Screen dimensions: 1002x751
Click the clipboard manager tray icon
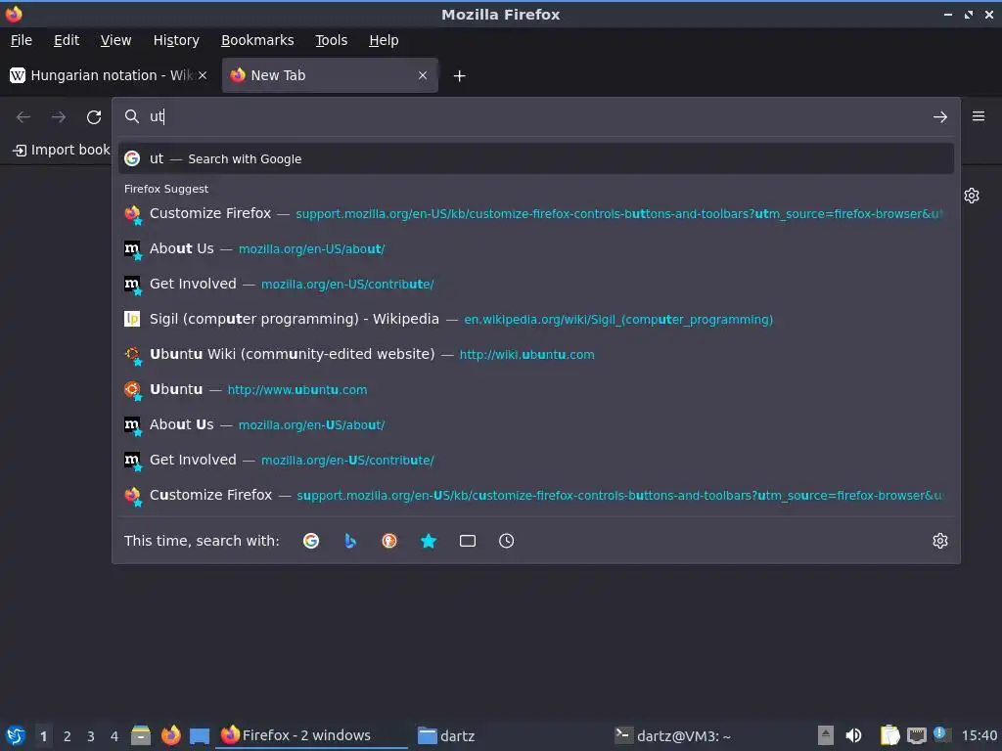click(889, 735)
